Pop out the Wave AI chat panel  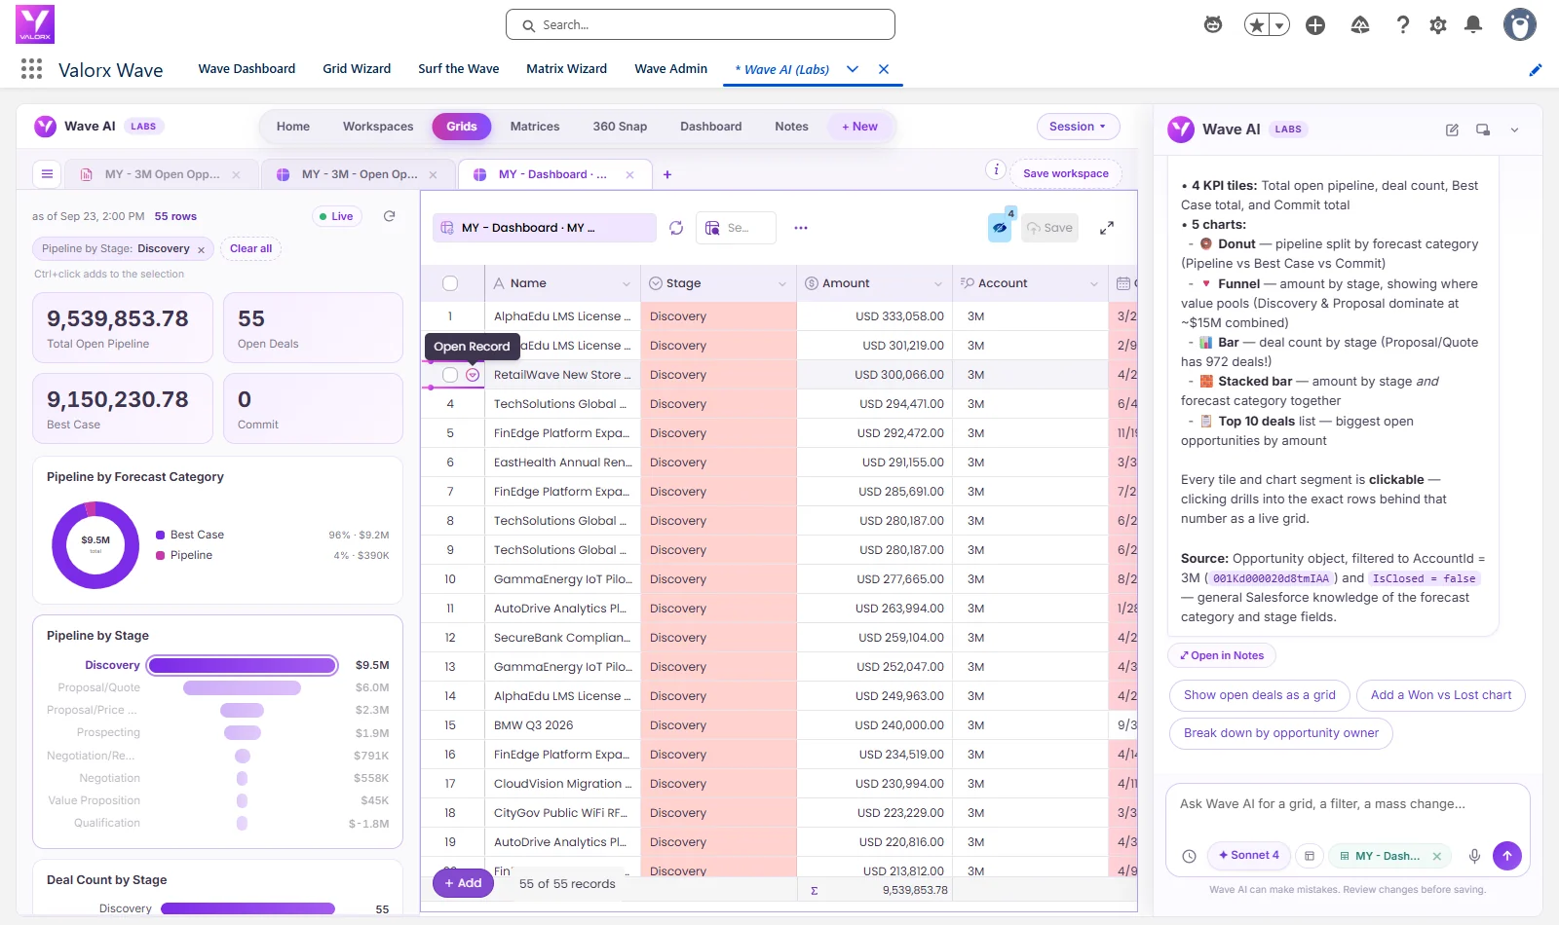pos(1483,129)
